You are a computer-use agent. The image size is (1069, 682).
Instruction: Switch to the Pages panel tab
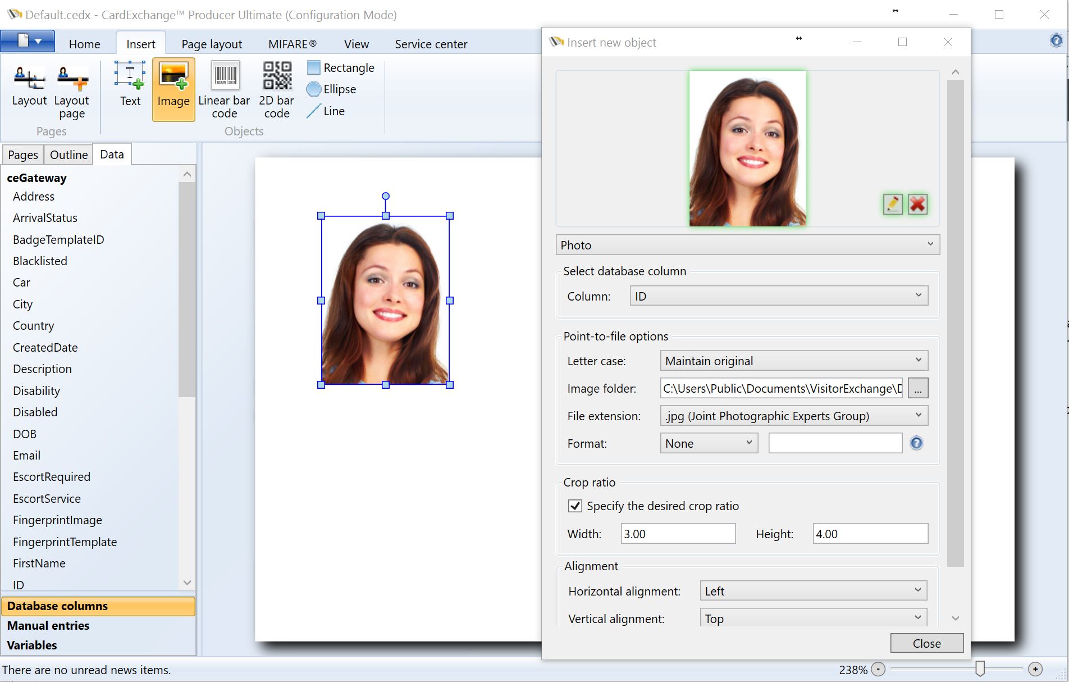click(x=23, y=154)
